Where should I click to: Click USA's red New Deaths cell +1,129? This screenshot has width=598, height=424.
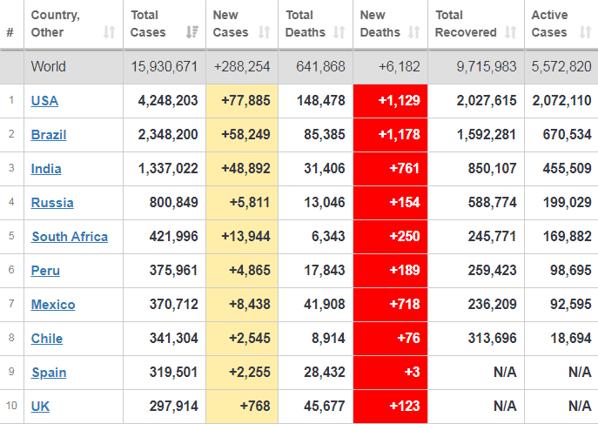[390, 101]
